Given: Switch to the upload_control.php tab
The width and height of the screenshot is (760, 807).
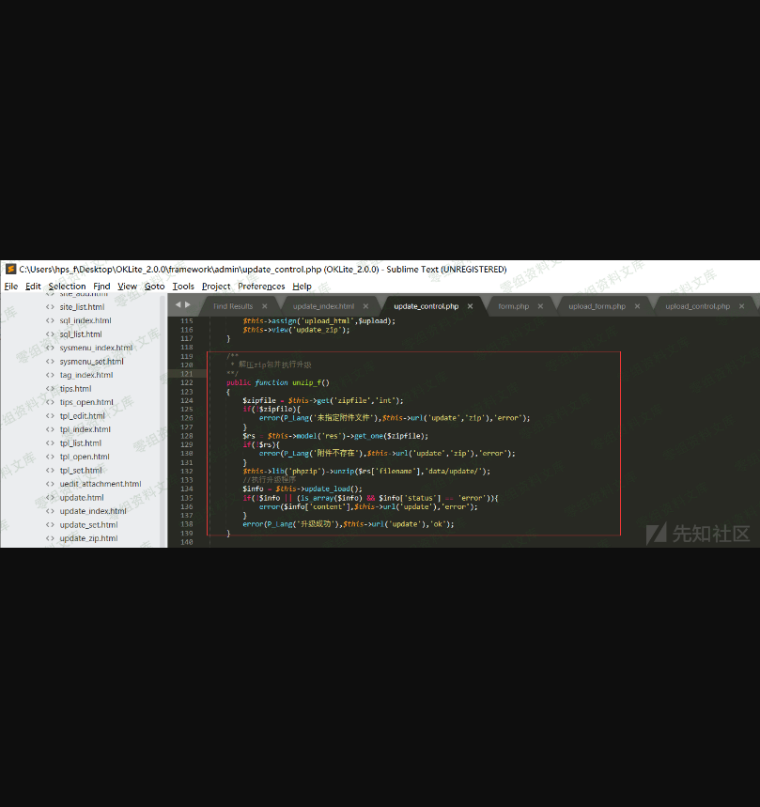Looking at the screenshot, I should (x=697, y=306).
